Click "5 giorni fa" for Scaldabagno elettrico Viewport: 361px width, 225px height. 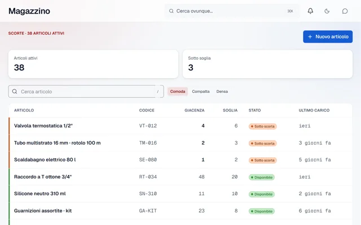click(x=315, y=160)
